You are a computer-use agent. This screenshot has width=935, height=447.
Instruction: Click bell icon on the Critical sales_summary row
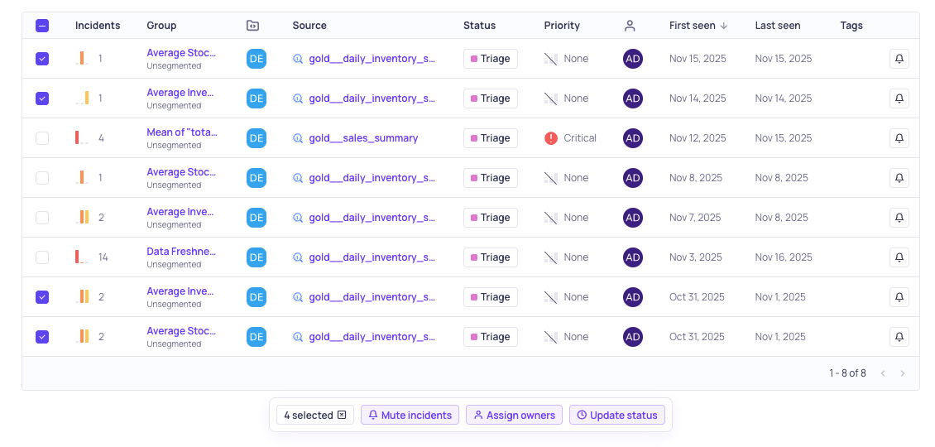899,138
